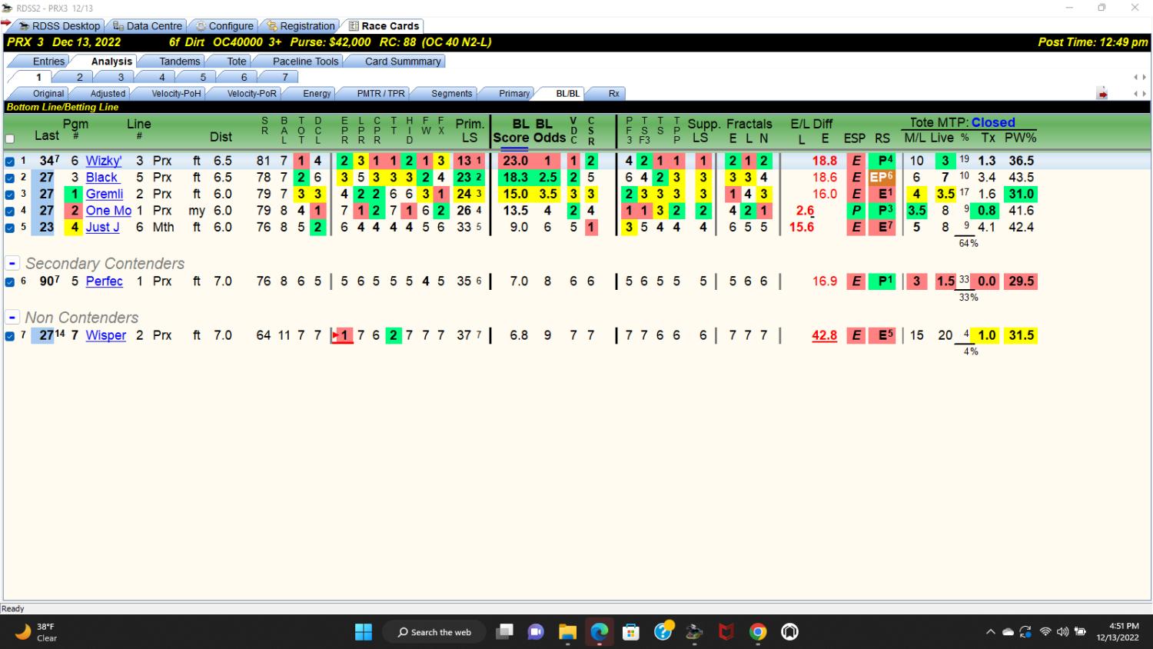1153x649 pixels.
Task: Select the Race Cards tab
Action: (384, 25)
